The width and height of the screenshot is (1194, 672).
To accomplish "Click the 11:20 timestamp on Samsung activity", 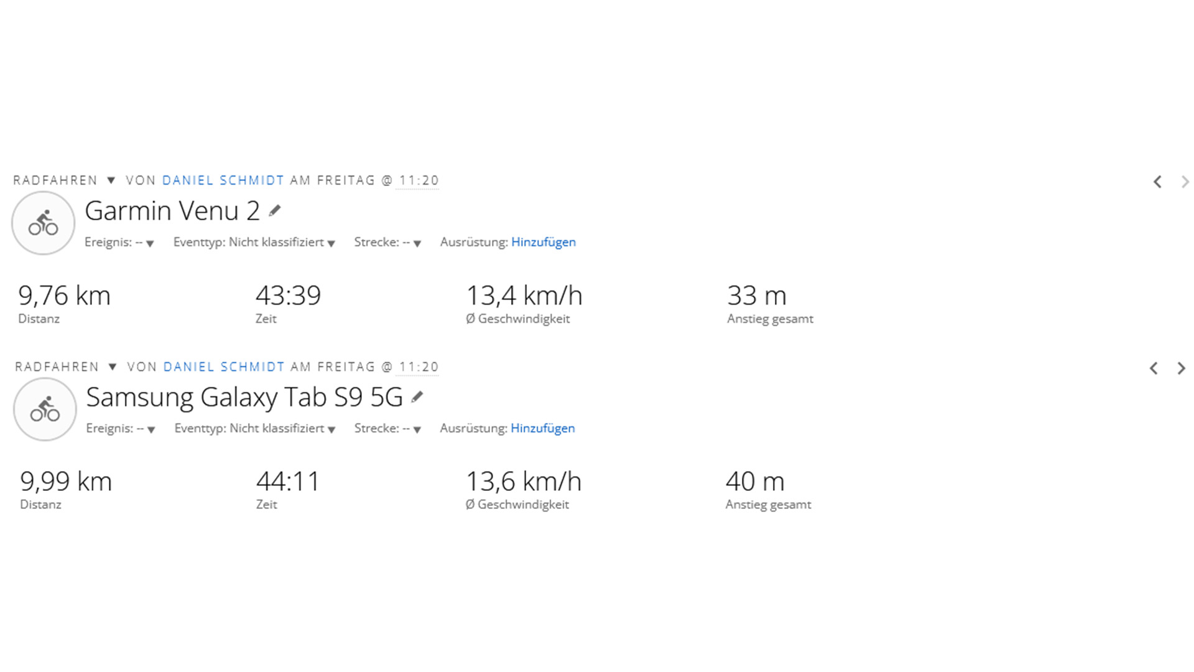I will (419, 367).
